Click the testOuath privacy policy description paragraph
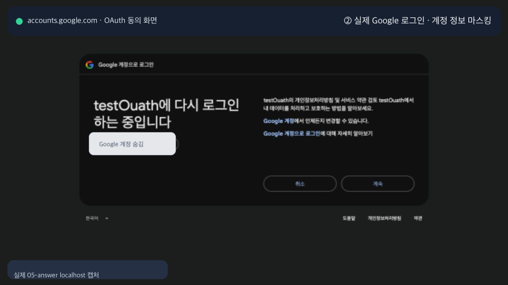This screenshot has height=285, width=508. coord(339,104)
